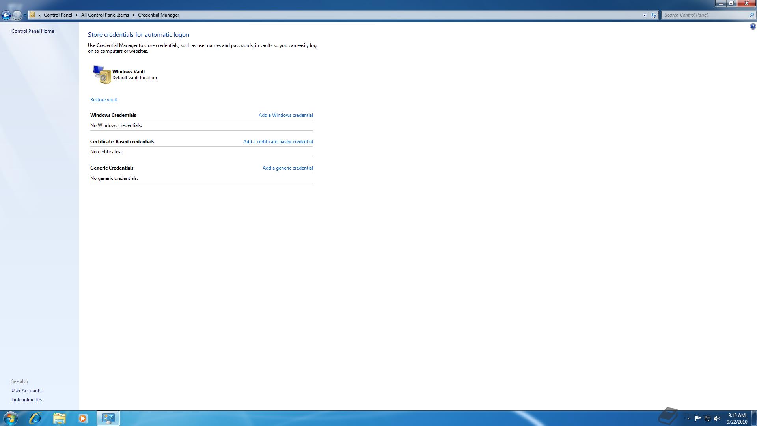Image resolution: width=757 pixels, height=426 pixels.
Task: Go to All Control Panel Items breadcrumb
Action: tap(105, 15)
